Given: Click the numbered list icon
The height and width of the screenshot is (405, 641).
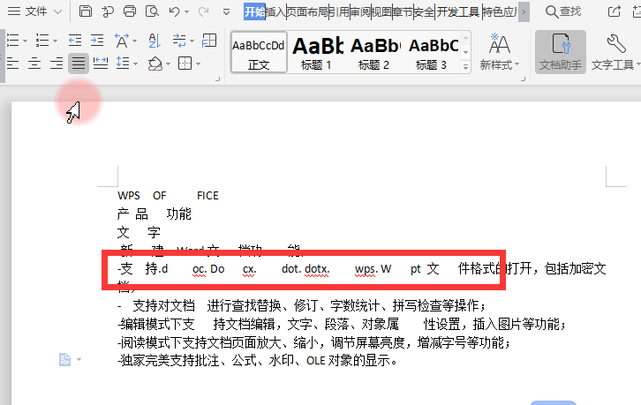Looking at the screenshot, I should click(42, 41).
